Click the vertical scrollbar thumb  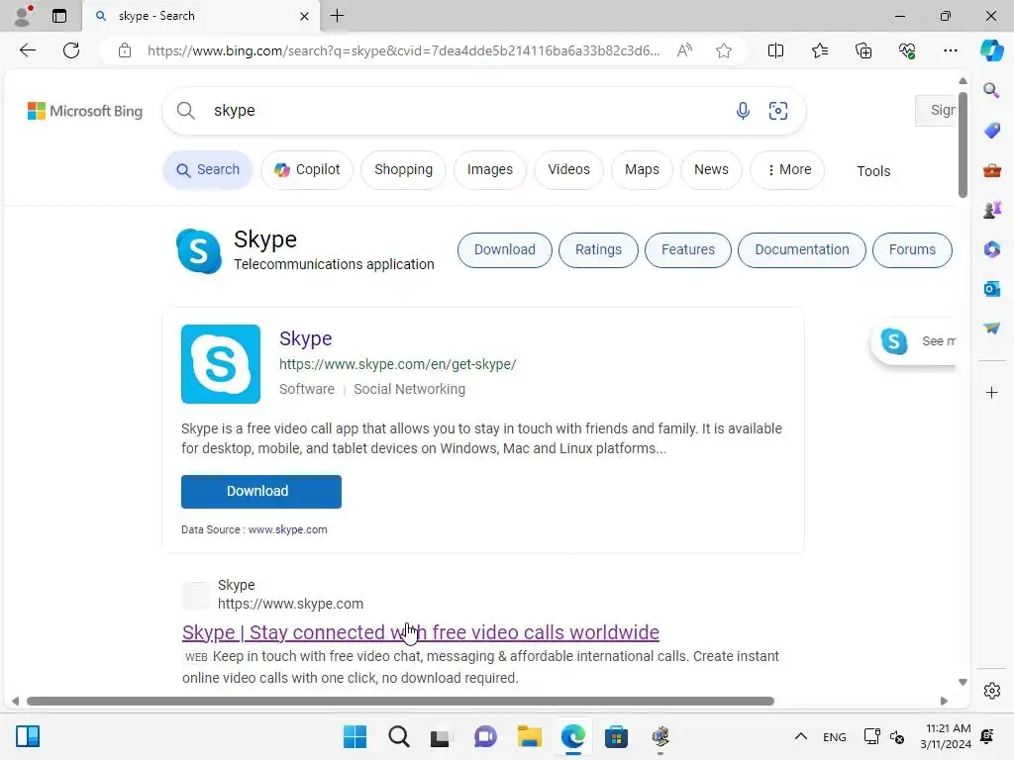[963, 144]
